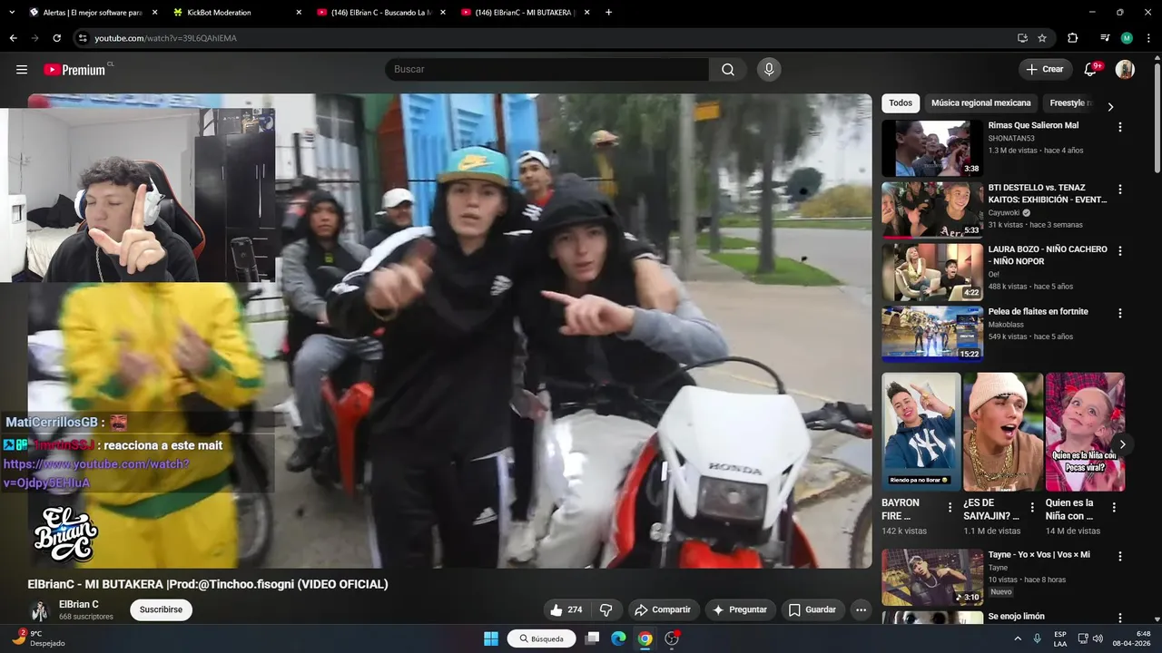
Task: Open the account avatar menu
Action: pos(1125,70)
